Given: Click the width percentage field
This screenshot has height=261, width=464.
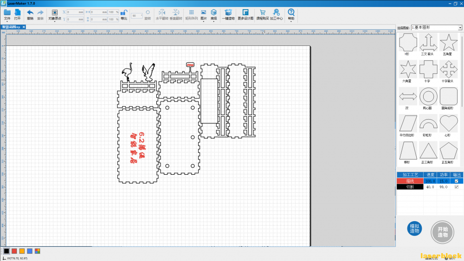Looking at the screenshot, I should (113, 12).
